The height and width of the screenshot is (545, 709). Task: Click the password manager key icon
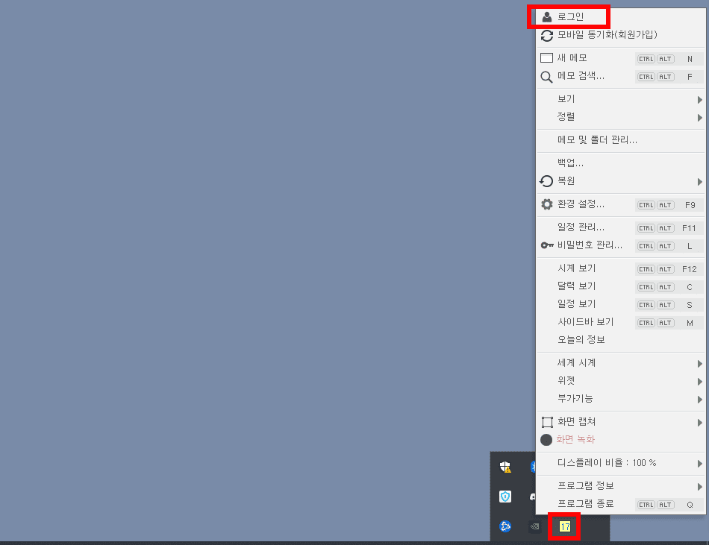tap(547, 245)
